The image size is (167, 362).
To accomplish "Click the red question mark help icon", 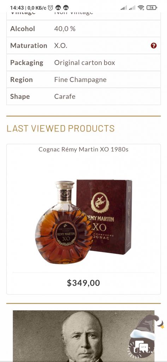I will point(154,46).
